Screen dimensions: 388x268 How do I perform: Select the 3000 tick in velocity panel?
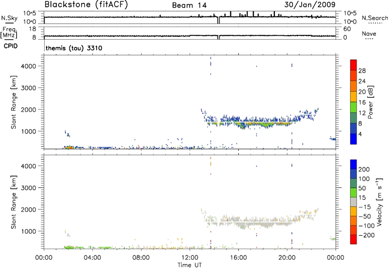[x=28, y=188]
